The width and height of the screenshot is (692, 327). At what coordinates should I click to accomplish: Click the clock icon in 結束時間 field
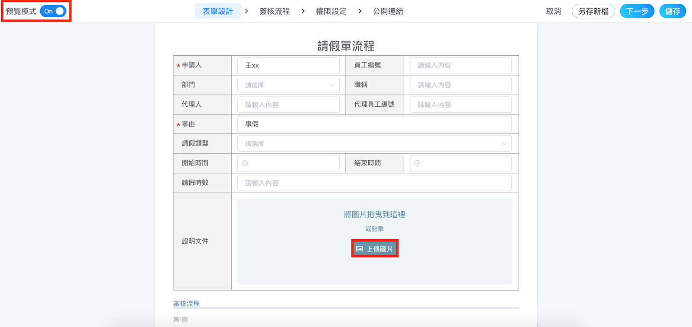418,163
